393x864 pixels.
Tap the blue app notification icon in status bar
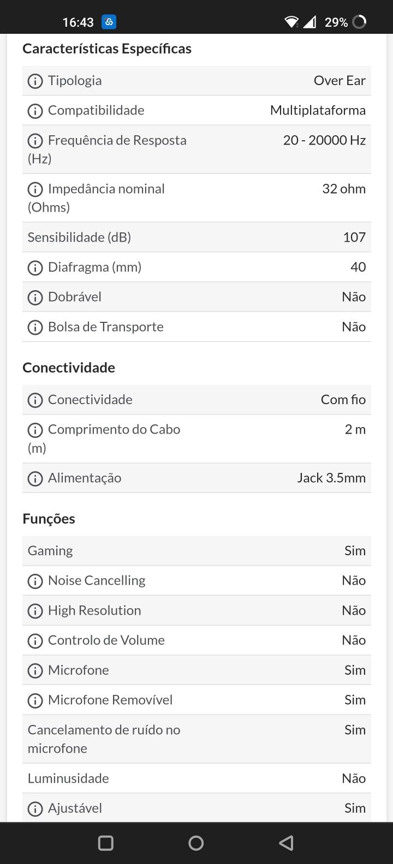[109, 22]
